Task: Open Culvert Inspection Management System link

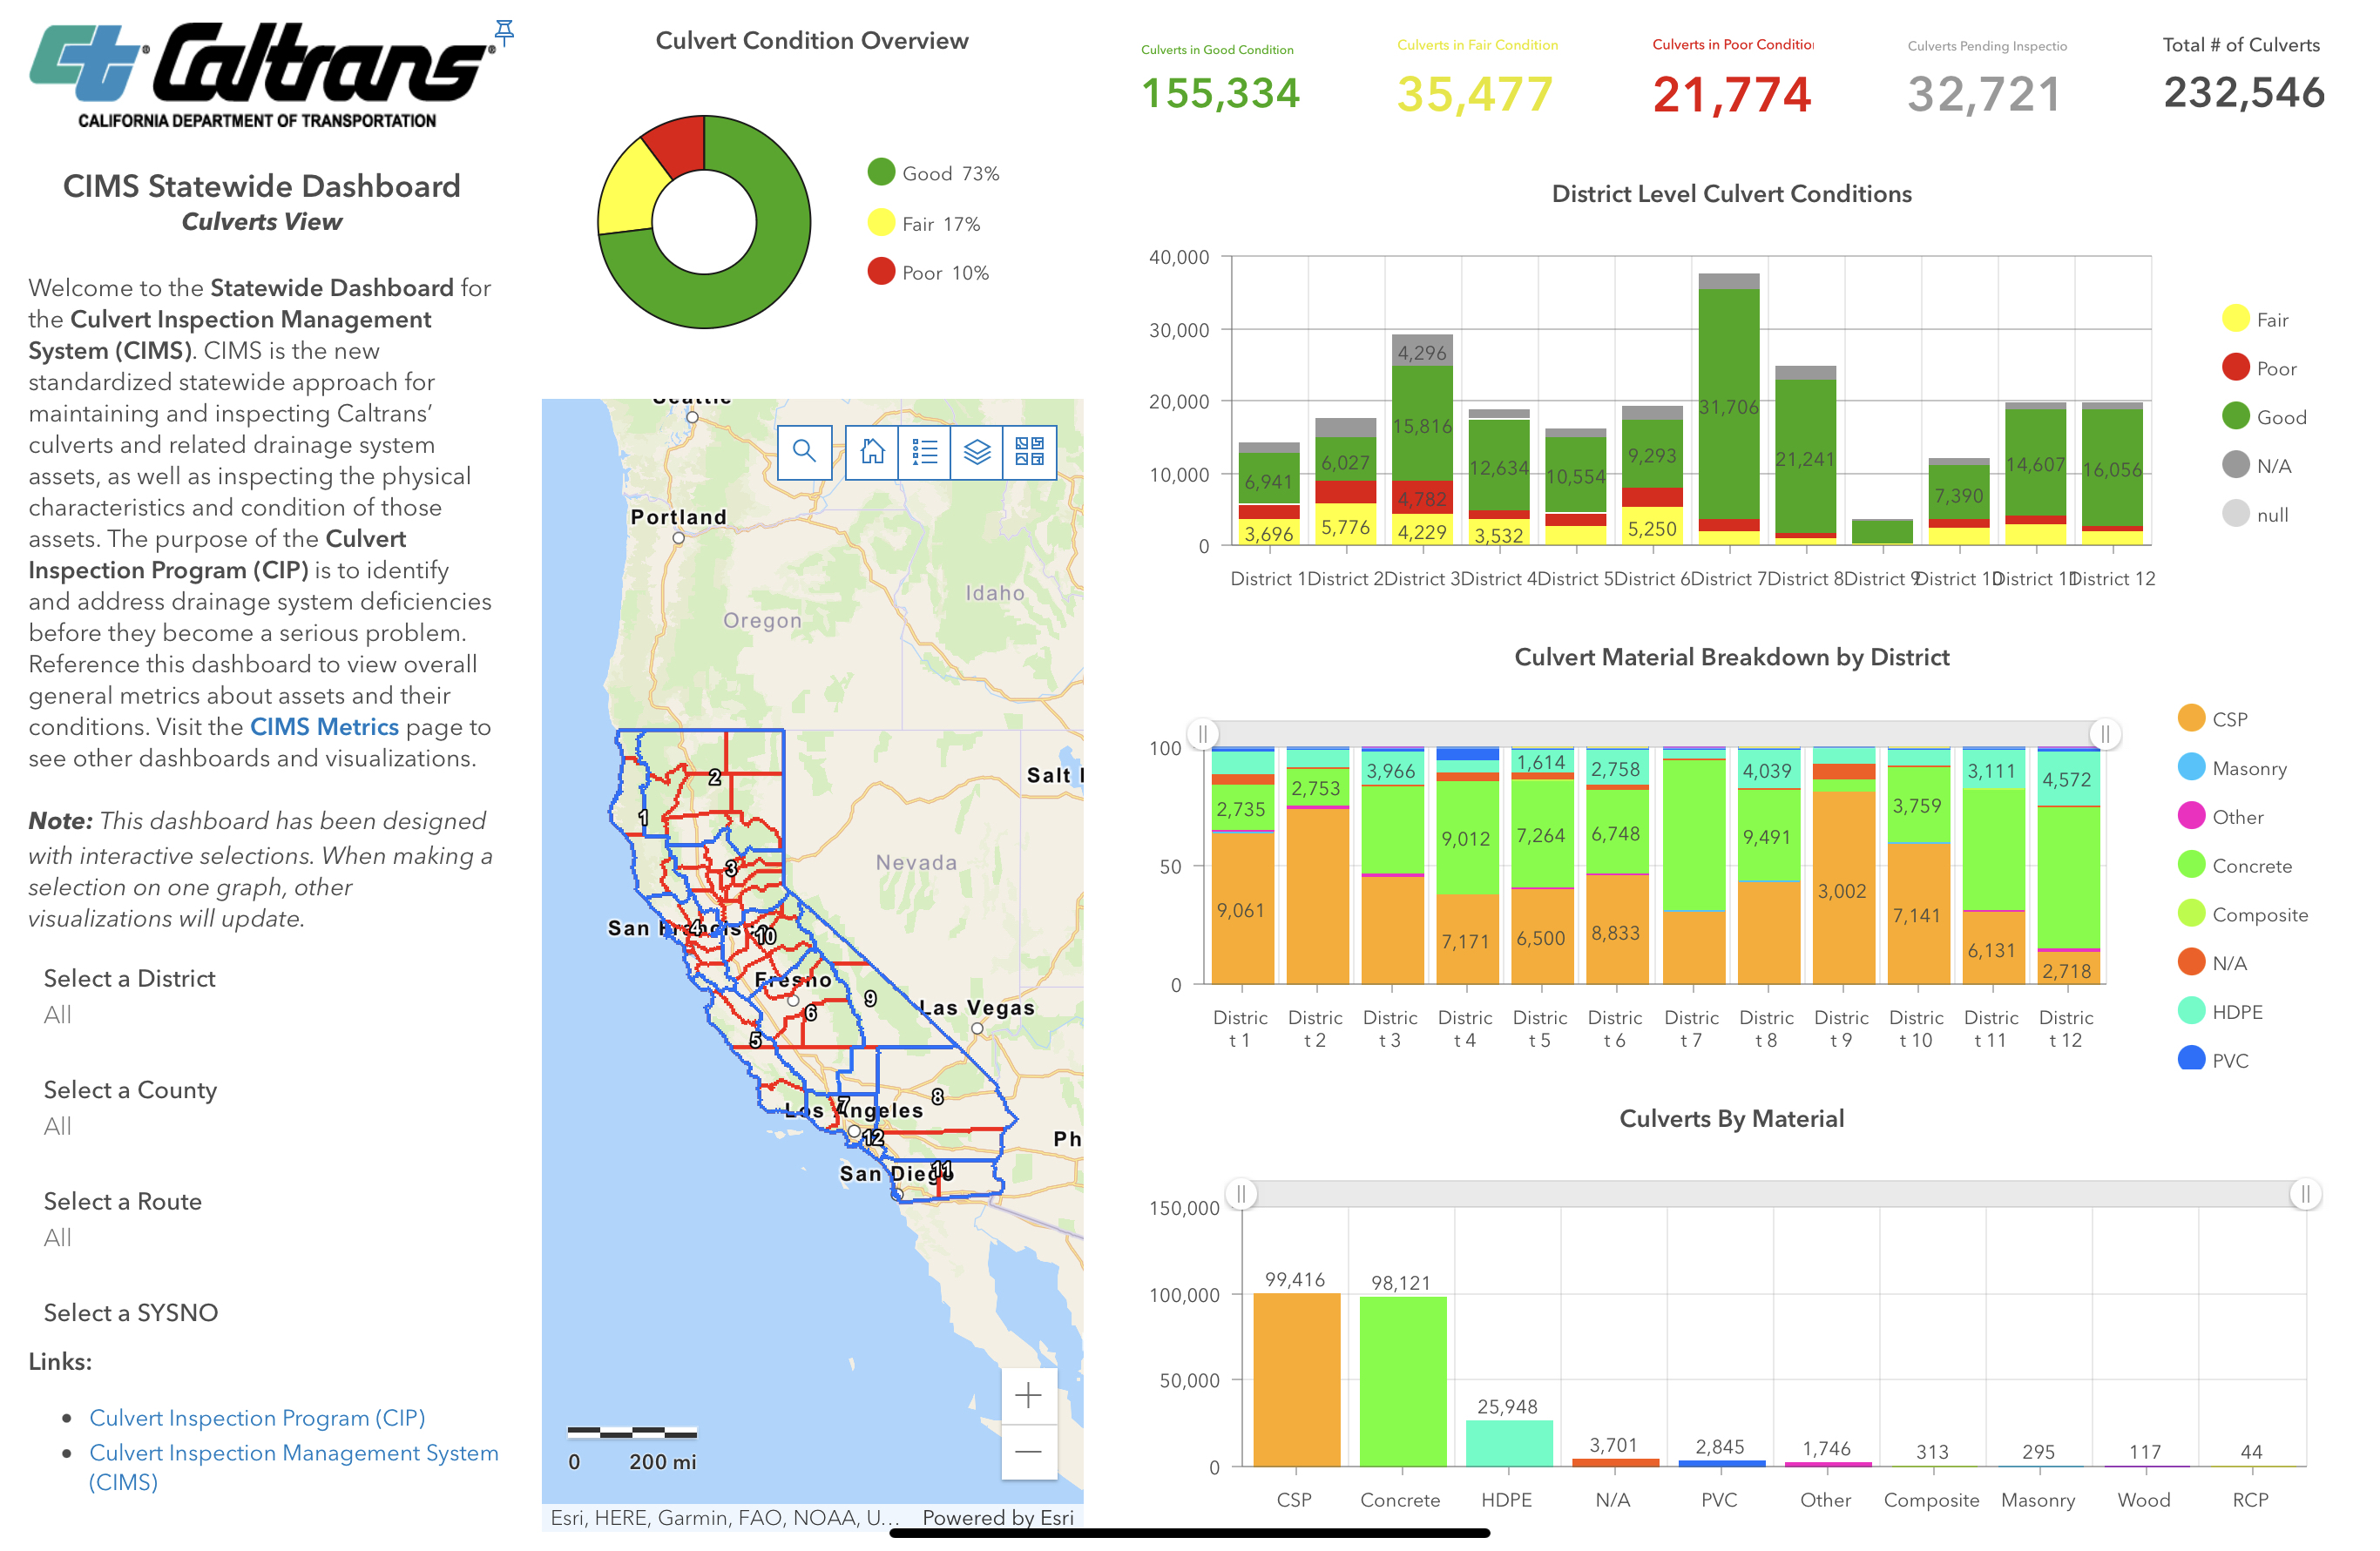Action: point(293,1453)
